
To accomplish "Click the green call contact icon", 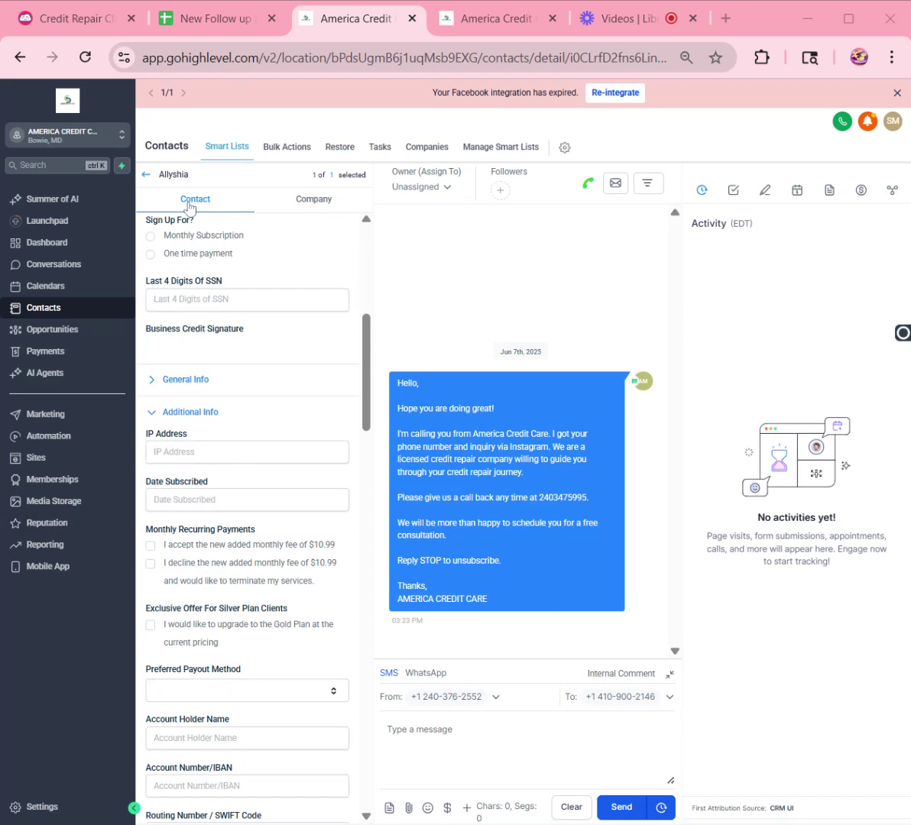I will point(588,183).
